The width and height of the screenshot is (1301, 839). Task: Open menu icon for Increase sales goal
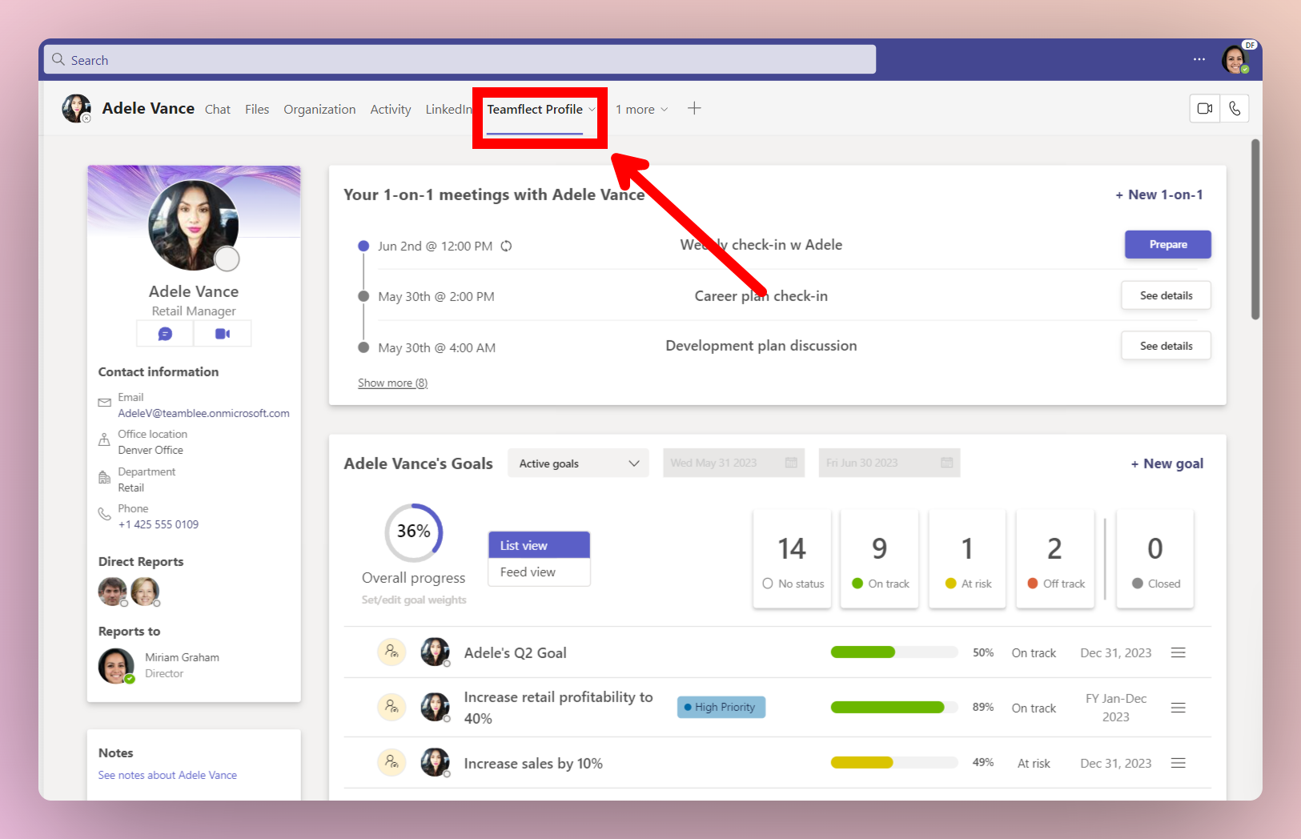pyautogui.click(x=1179, y=763)
